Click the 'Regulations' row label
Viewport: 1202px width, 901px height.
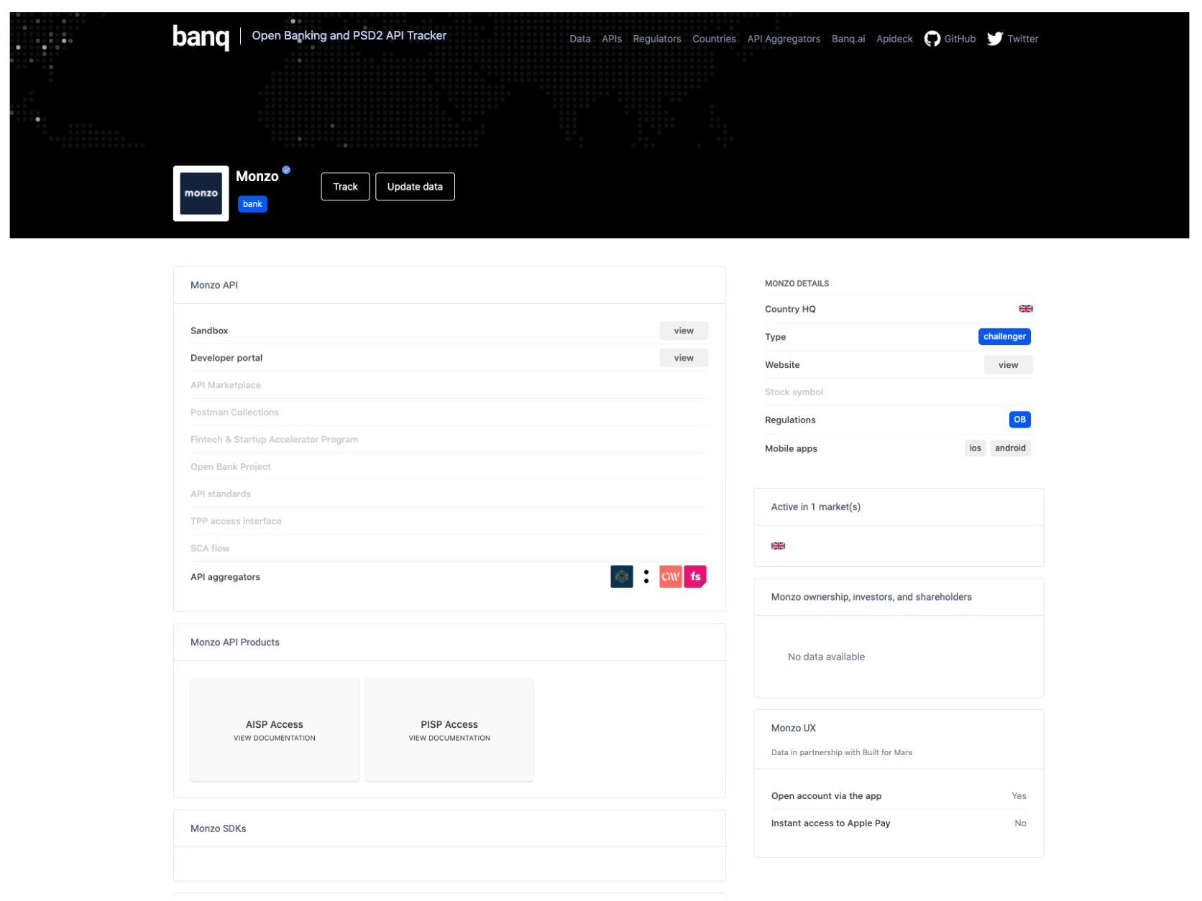[x=790, y=420]
